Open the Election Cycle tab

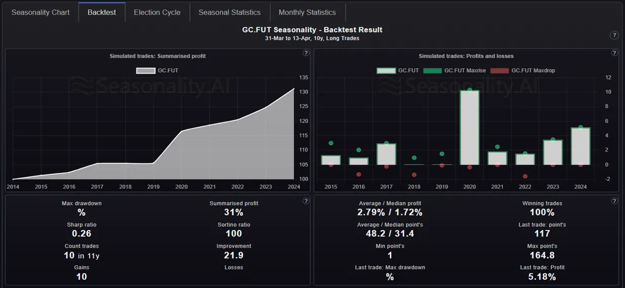click(157, 12)
